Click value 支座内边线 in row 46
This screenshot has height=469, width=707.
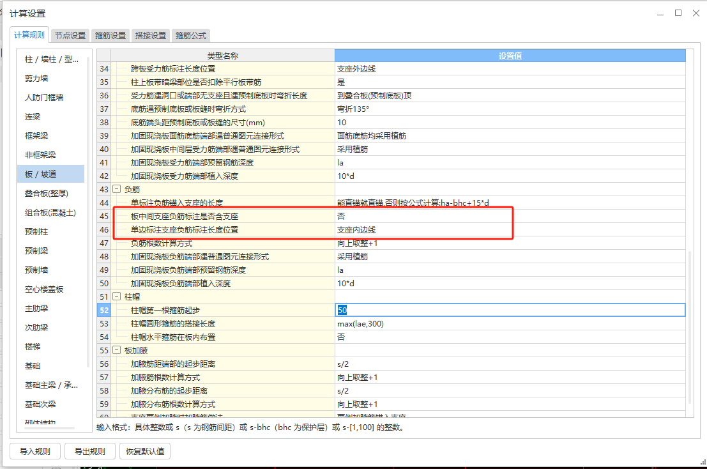click(x=510, y=230)
